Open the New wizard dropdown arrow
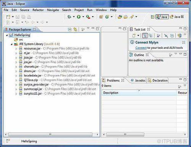Viewport: 191px width, 147px height. (x=13, y=17)
